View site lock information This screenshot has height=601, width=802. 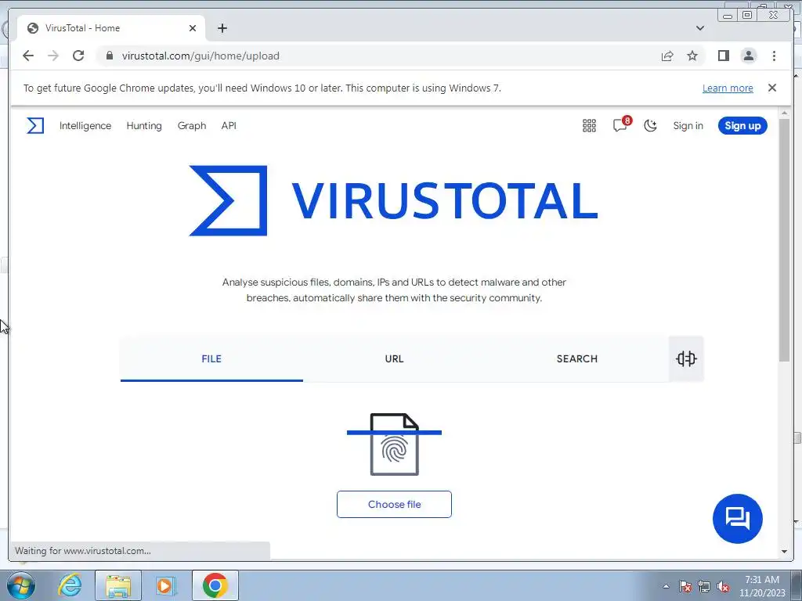click(110, 56)
